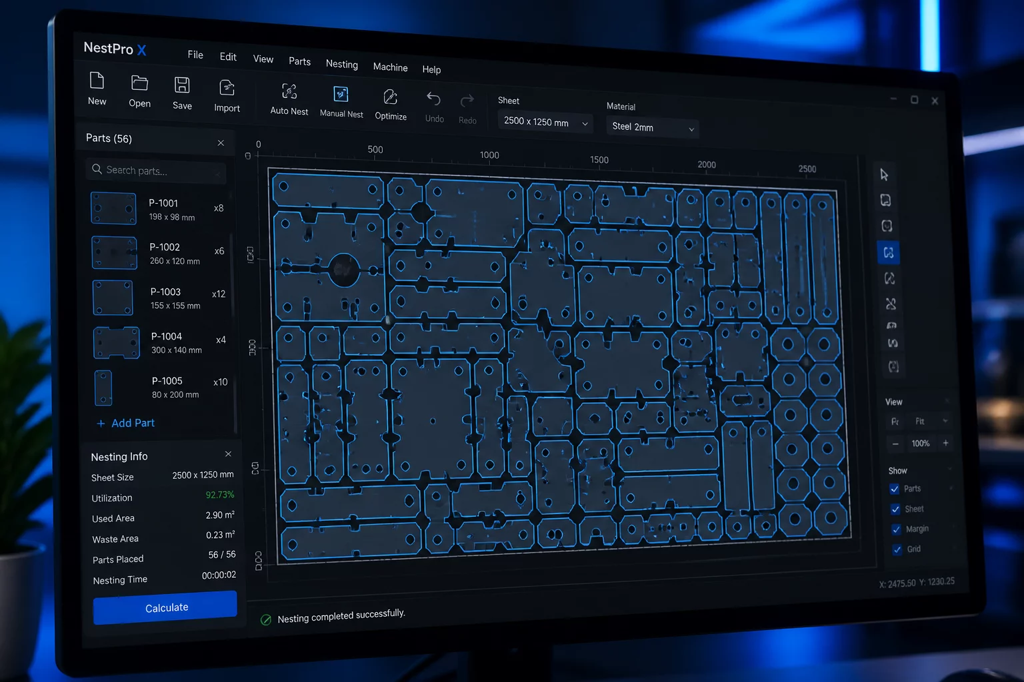Open the Help menu
Screen dimensions: 1024x682
(431, 69)
